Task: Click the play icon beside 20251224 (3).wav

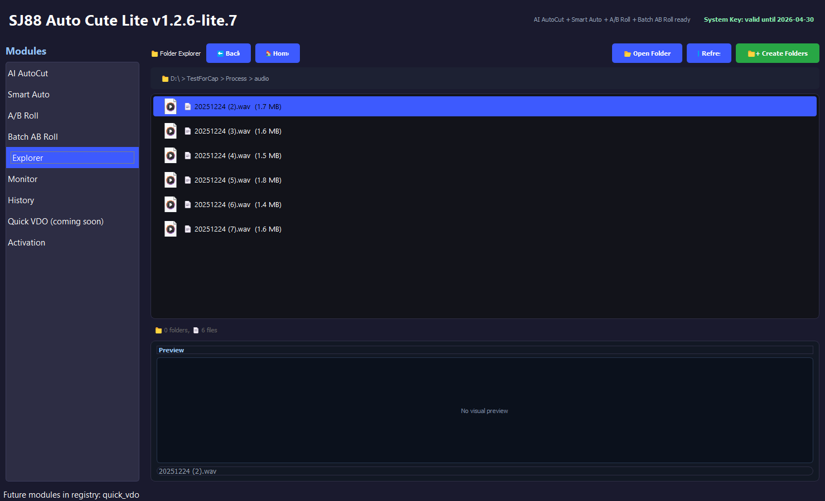Action: (x=170, y=131)
